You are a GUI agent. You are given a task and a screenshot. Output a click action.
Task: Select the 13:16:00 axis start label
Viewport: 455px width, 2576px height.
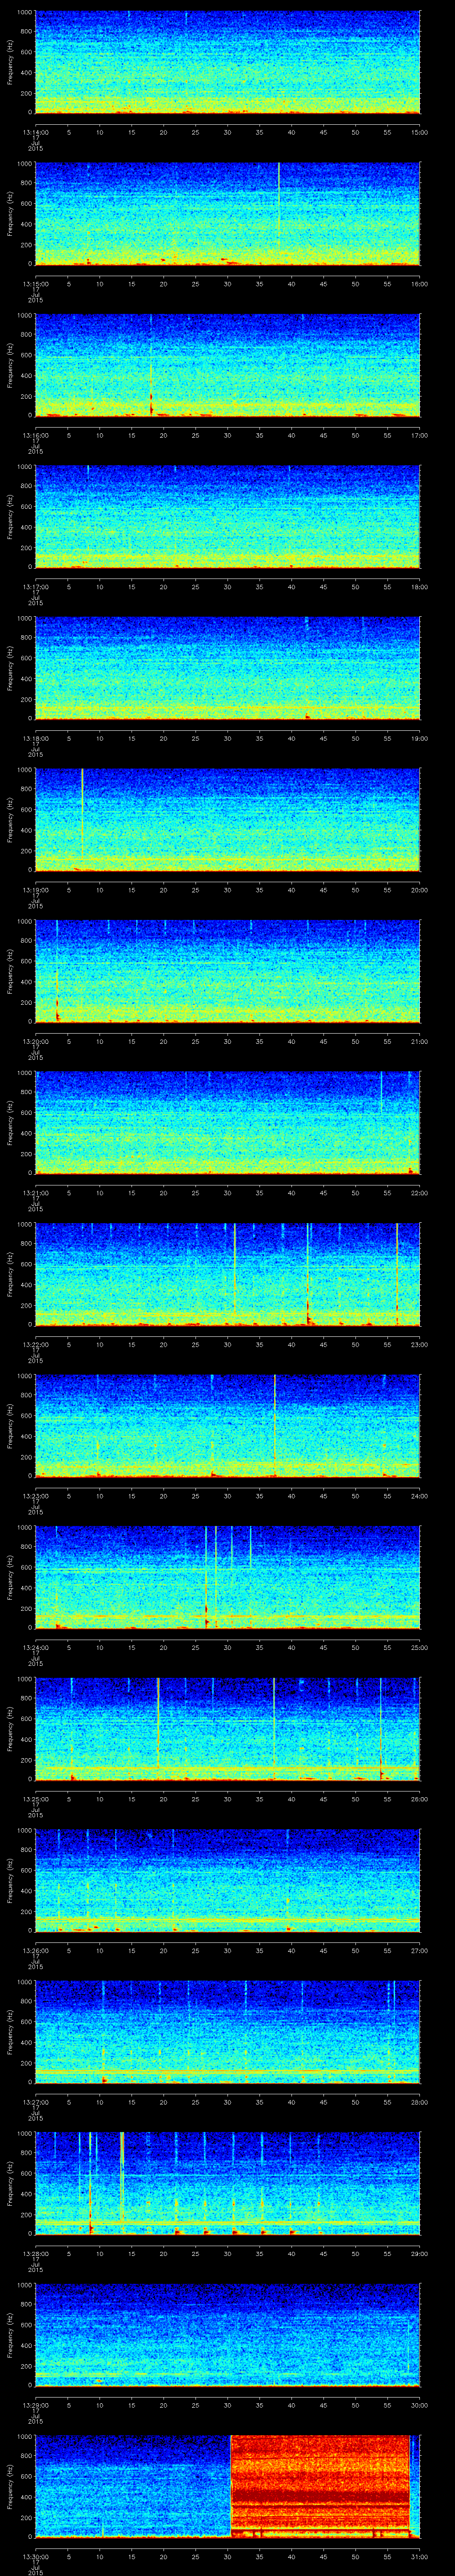point(35,435)
